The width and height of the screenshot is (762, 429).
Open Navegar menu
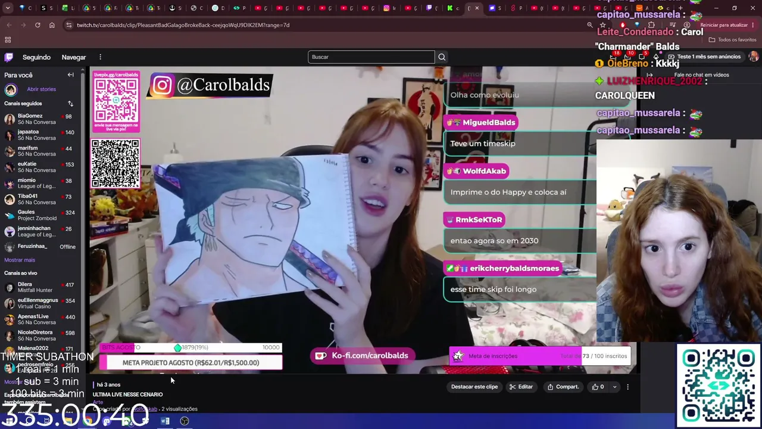click(74, 57)
